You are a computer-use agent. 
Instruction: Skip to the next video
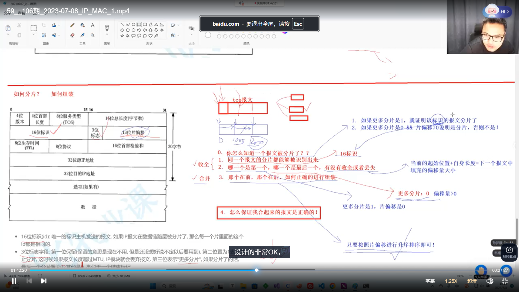click(44, 281)
